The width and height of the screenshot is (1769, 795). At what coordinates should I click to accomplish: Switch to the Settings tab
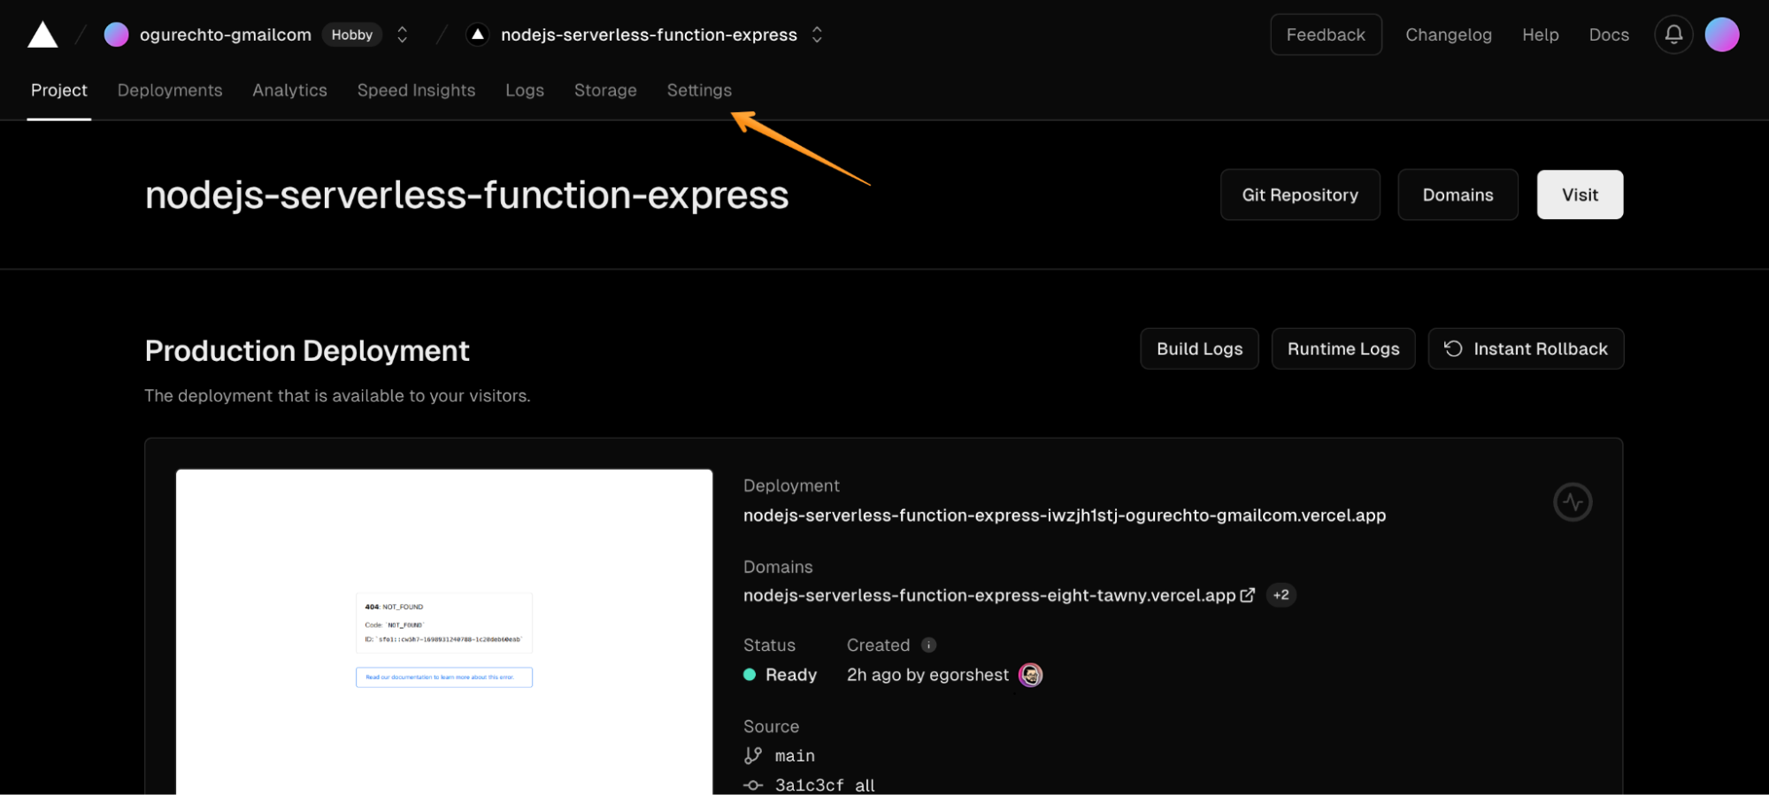[x=698, y=90]
